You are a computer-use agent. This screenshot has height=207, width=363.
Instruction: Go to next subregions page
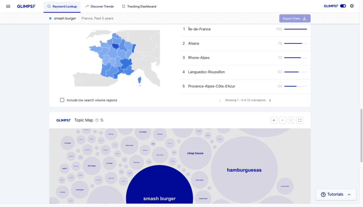[270, 100]
